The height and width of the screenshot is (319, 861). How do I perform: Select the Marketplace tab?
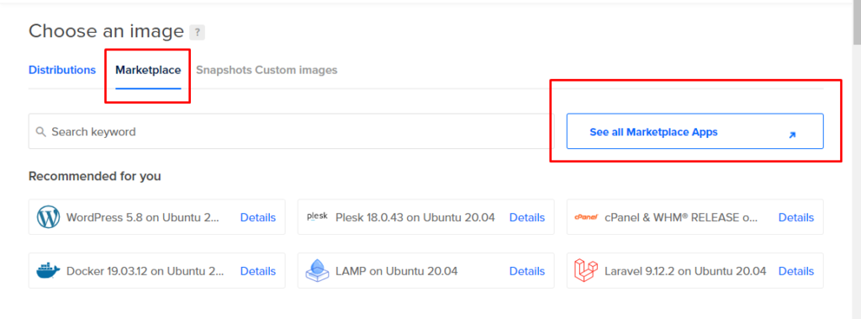click(148, 70)
